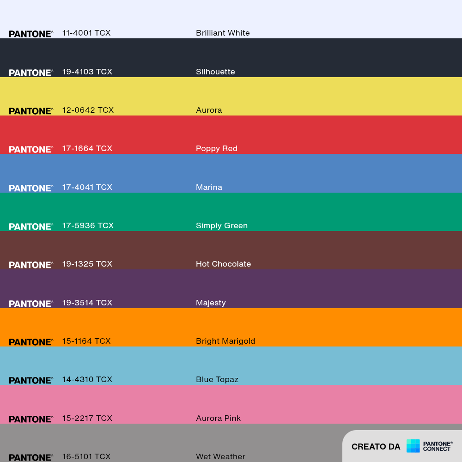462x462 pixels.
Task: Select code 17-5936 TCX
Action: (x=88, y=226)
